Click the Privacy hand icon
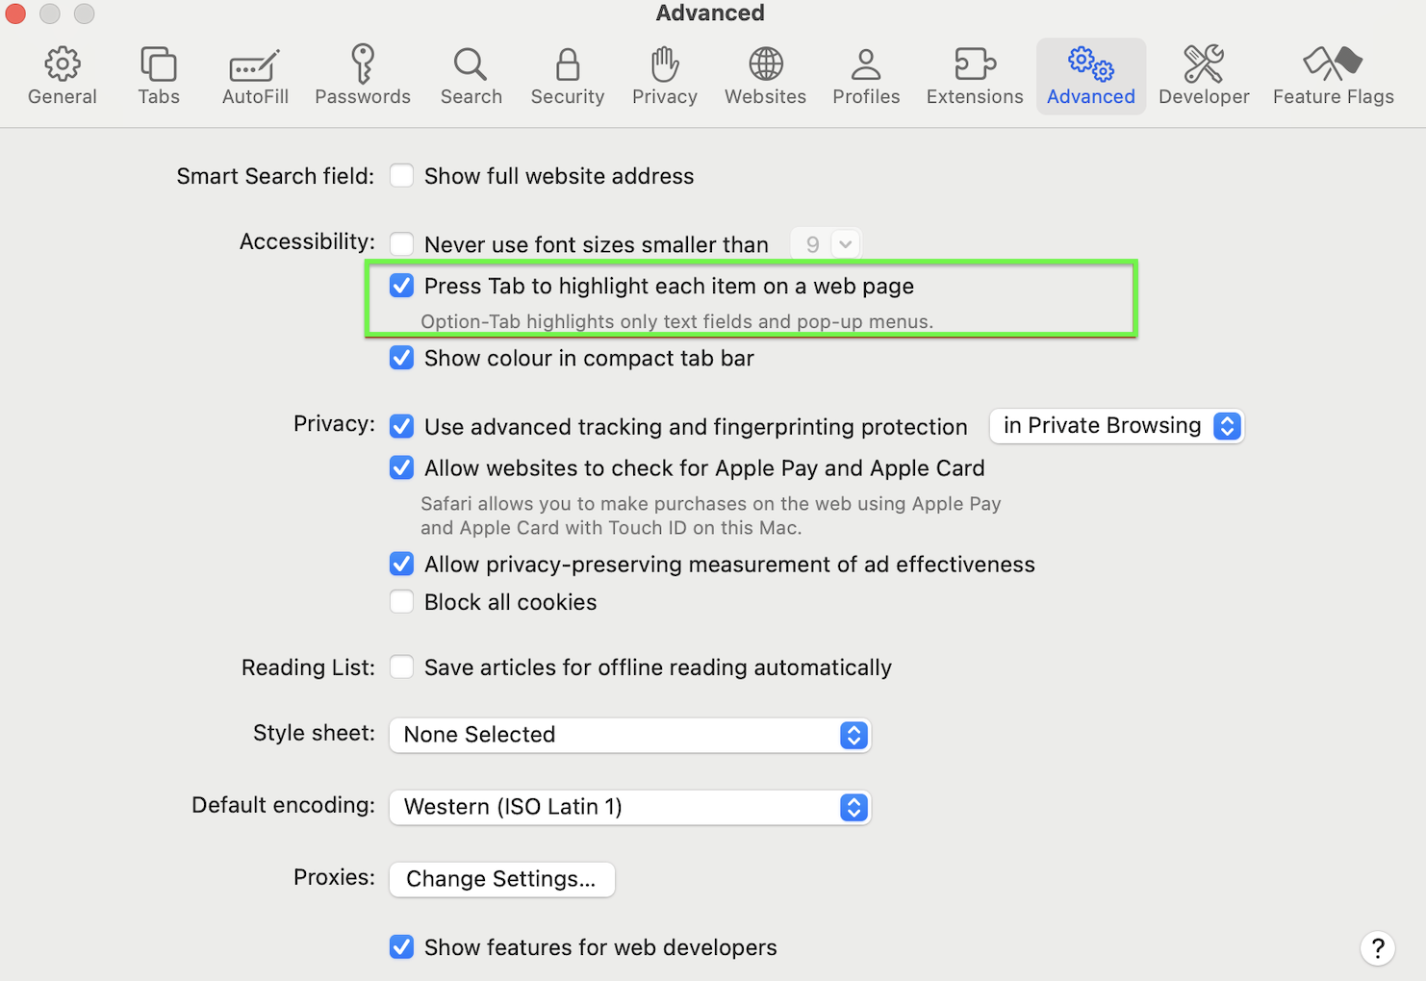Viewport: 1426px width, 981px height. 664,75
